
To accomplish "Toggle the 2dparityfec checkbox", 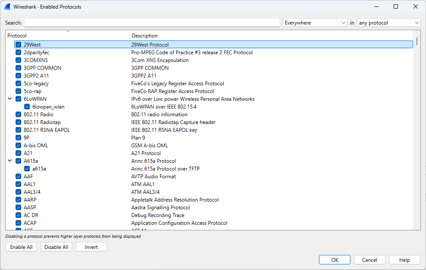I will pos(18,52).
